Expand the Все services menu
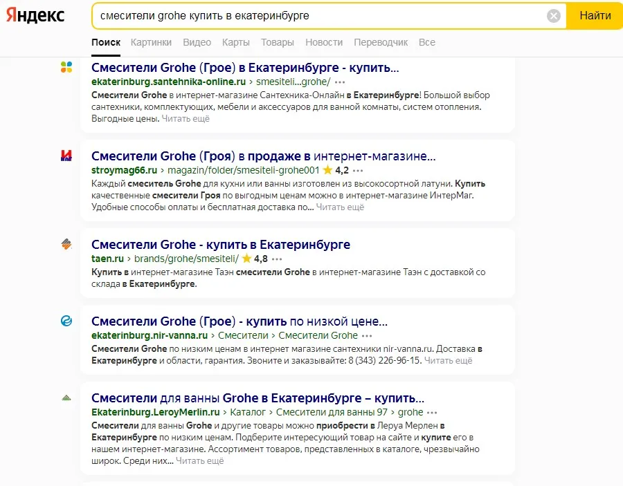Screen dimensions: 623x486 coord(426,42)
